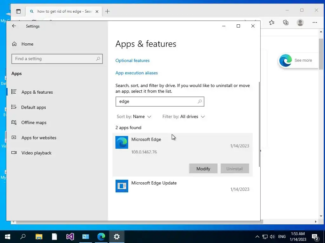
Task: Open Edge Favorites star icon
Action: tap(272, 22)
